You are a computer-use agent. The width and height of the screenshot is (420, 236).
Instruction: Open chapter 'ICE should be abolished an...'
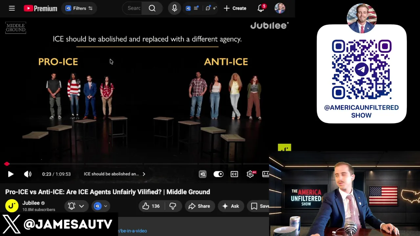[x=114, y=174]
